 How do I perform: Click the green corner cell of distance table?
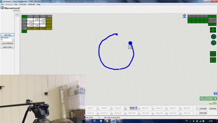pyautogui.click(x=24, y=16)
